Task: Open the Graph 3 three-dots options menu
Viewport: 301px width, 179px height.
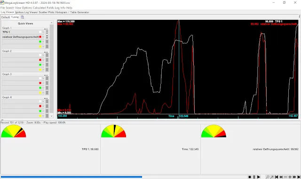Action: [46, 75]
